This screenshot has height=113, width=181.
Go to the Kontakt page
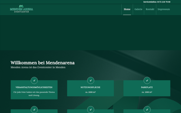pyautogui.click(x=150, y=9)
